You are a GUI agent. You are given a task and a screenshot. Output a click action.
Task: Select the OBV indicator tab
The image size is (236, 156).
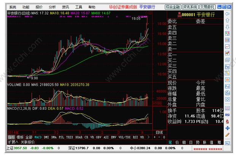point(99,137)
